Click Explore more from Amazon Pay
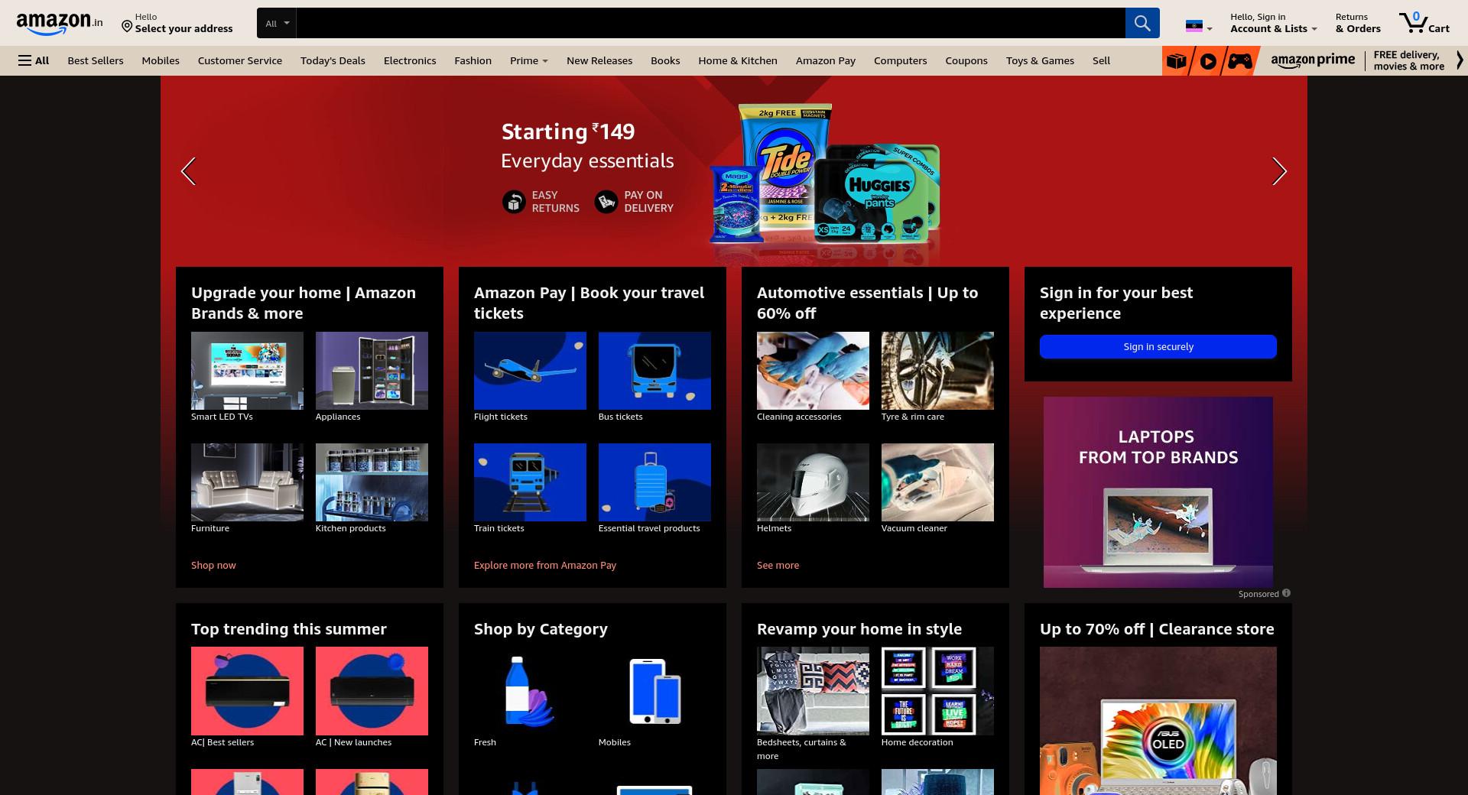The width and height of the screenshot is (1468, 795). tap(545, 565)
